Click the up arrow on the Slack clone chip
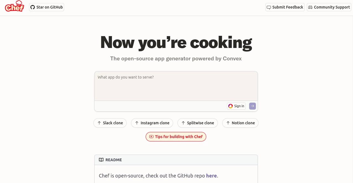The width and height of the screenshot is (353, 183). (x=99, y=123)
